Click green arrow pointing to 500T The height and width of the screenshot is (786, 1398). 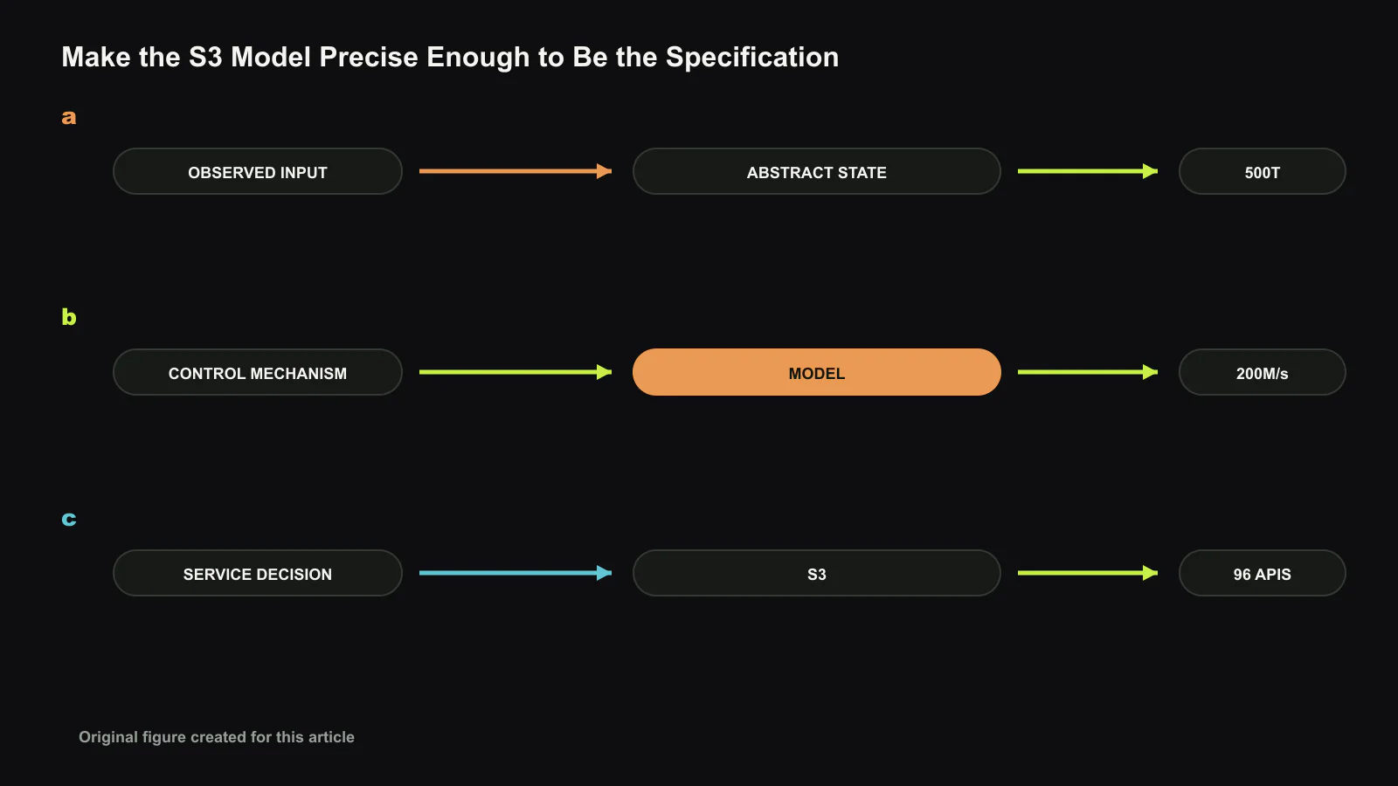coord(1088,171)
